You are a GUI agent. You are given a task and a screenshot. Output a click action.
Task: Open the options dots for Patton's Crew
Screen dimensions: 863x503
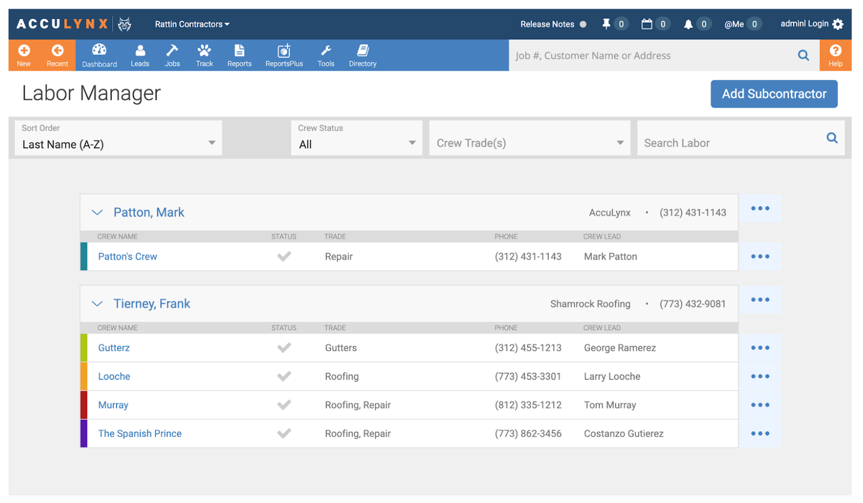click(x=760, y=256)
